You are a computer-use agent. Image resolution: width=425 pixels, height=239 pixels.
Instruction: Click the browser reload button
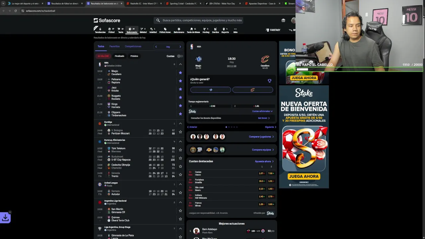pos(15,11)
